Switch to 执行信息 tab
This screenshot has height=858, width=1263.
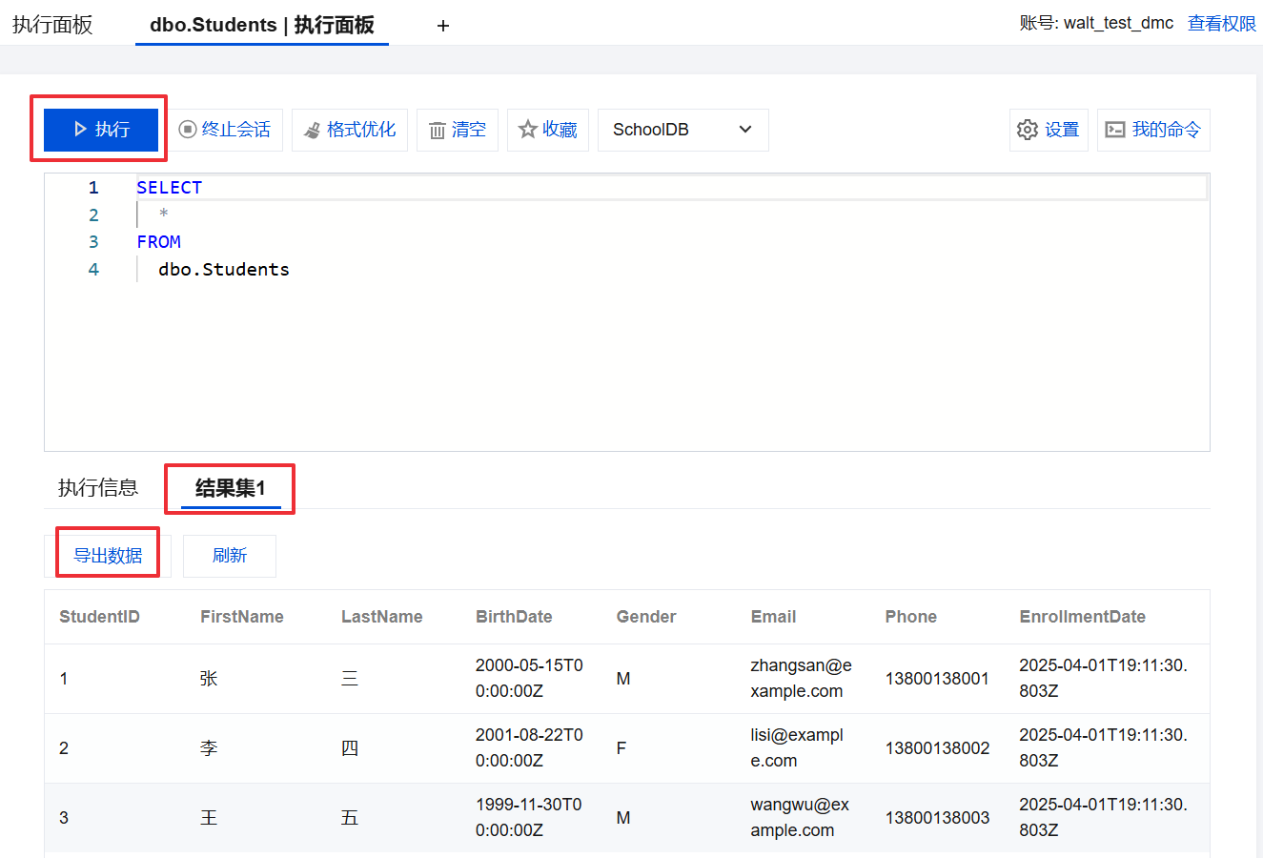tap(98, 488)
